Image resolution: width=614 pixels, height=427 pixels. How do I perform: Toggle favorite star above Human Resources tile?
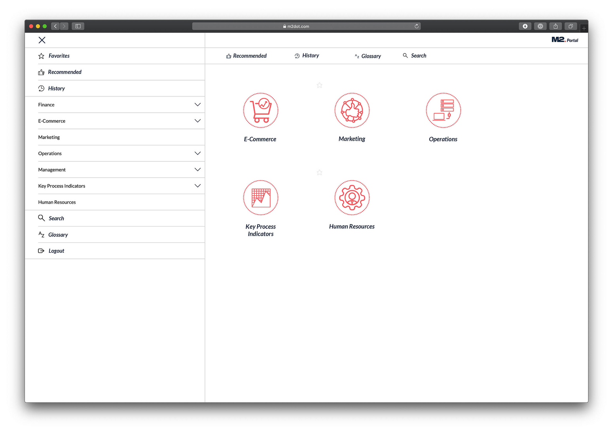pyautogui.click(x=319, y=173)
